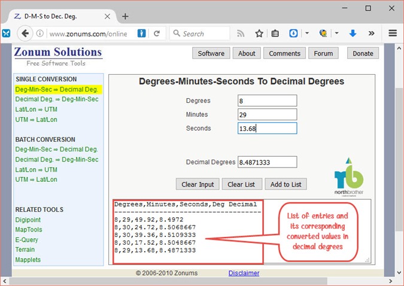Show more toolbar items chevron
The width and height of the screenshot is (404, 286).
click(371, 34)
